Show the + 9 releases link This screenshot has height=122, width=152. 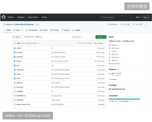pyautogui.click(x=113, y=79)
